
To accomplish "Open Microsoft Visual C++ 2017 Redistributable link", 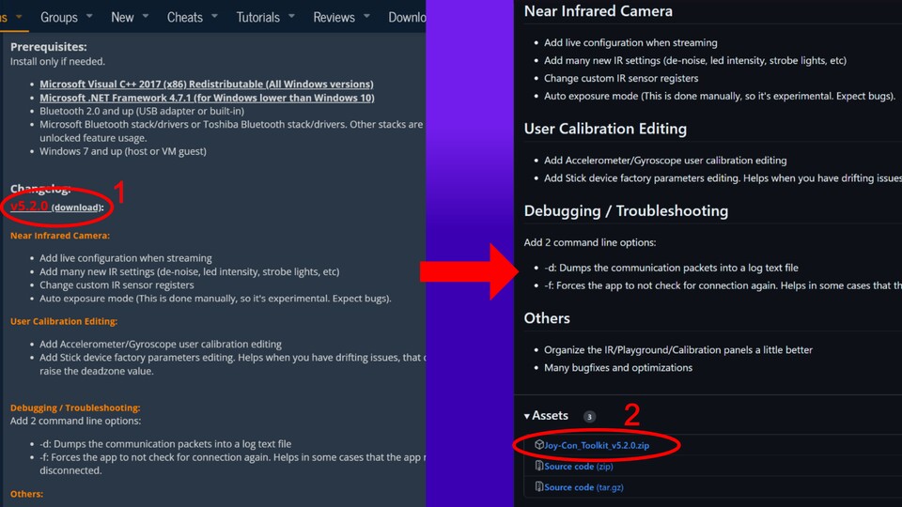I will 206,84.
